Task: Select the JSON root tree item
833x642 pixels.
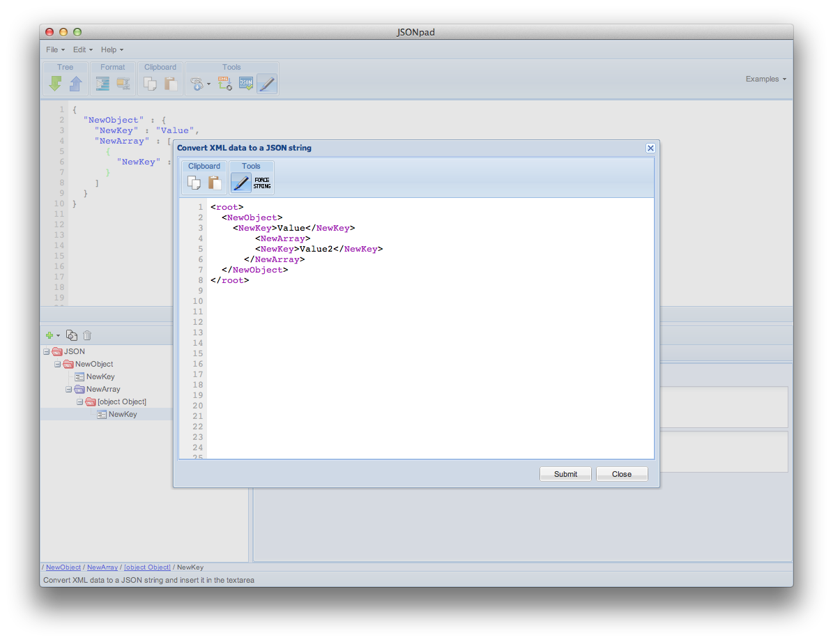Action: (x=74, y=351)
